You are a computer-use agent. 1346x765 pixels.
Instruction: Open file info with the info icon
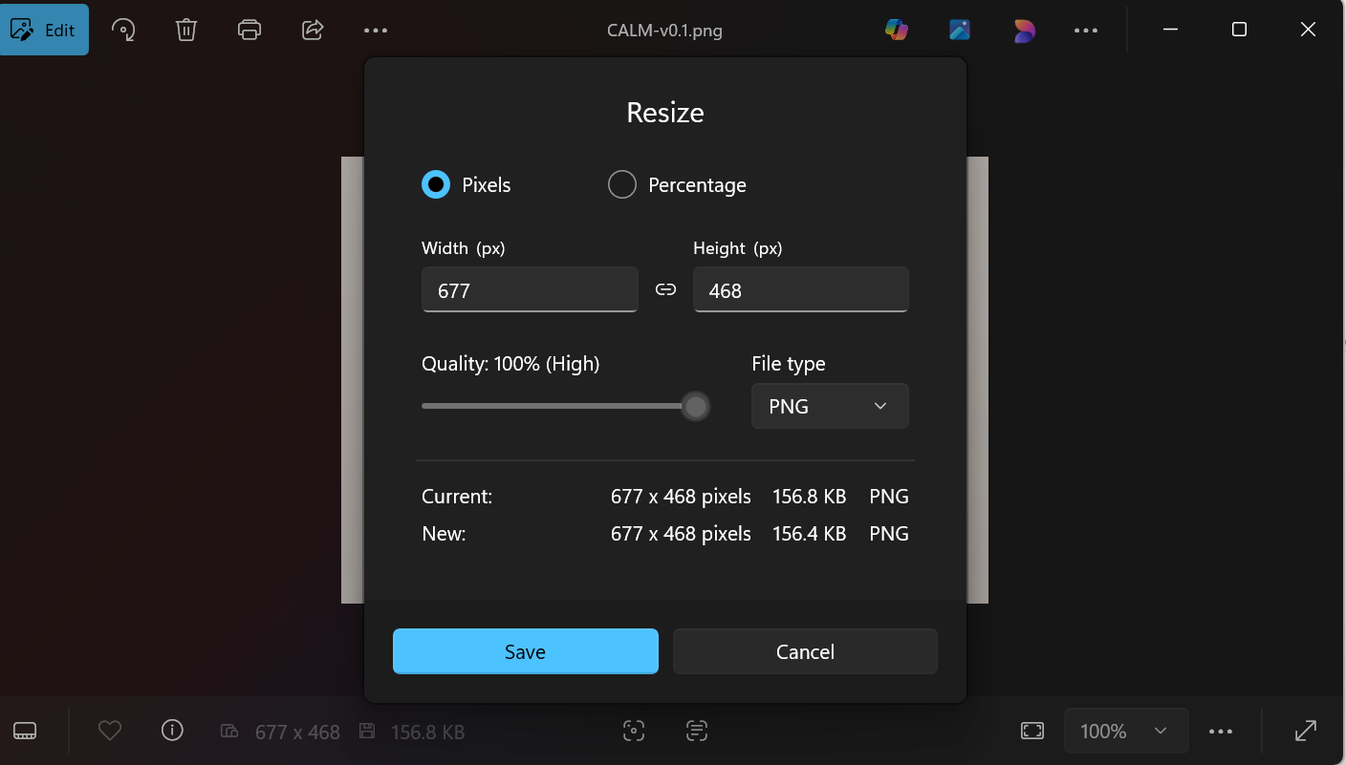tap(172, 731)
